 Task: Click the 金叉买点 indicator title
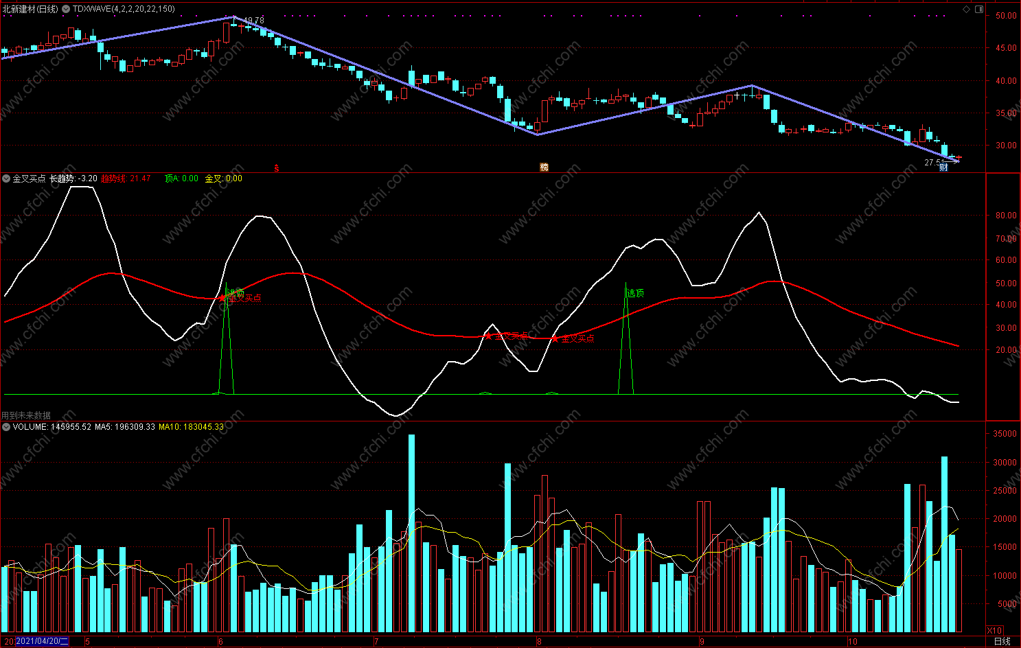(x=29, y=178)
